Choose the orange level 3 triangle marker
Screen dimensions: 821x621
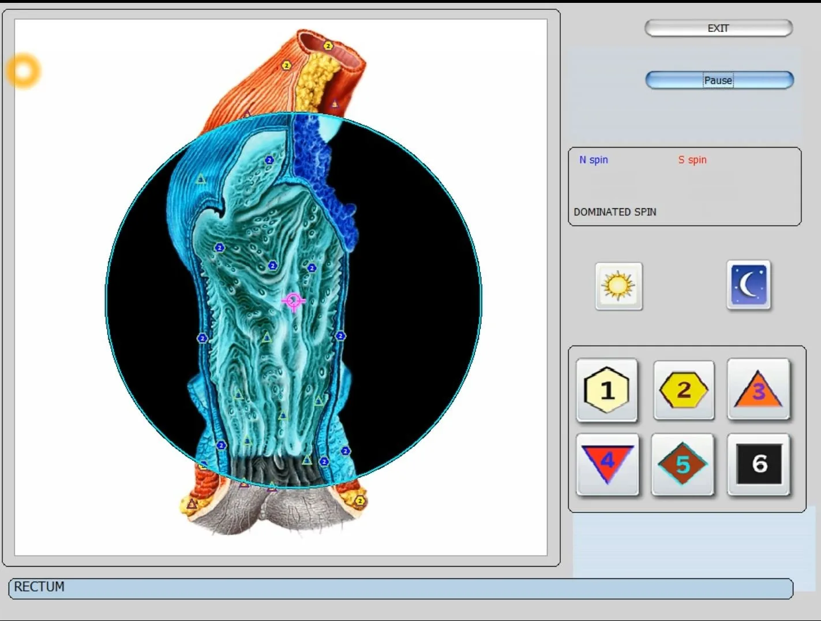tap(758, 390)
